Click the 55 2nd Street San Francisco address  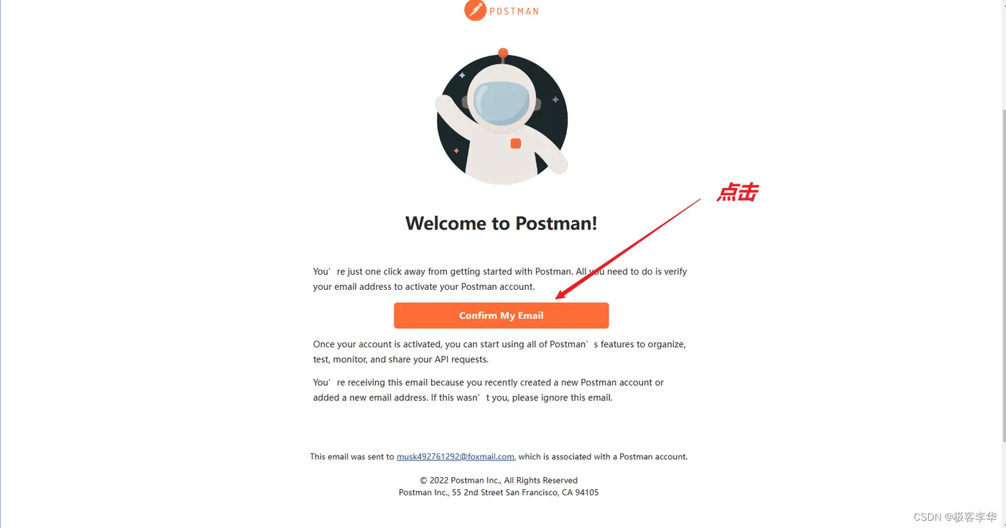click(x=525, y=493)
